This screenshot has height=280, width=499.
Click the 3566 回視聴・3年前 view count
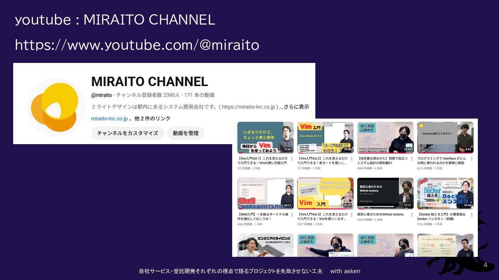[x=370, y=220]
